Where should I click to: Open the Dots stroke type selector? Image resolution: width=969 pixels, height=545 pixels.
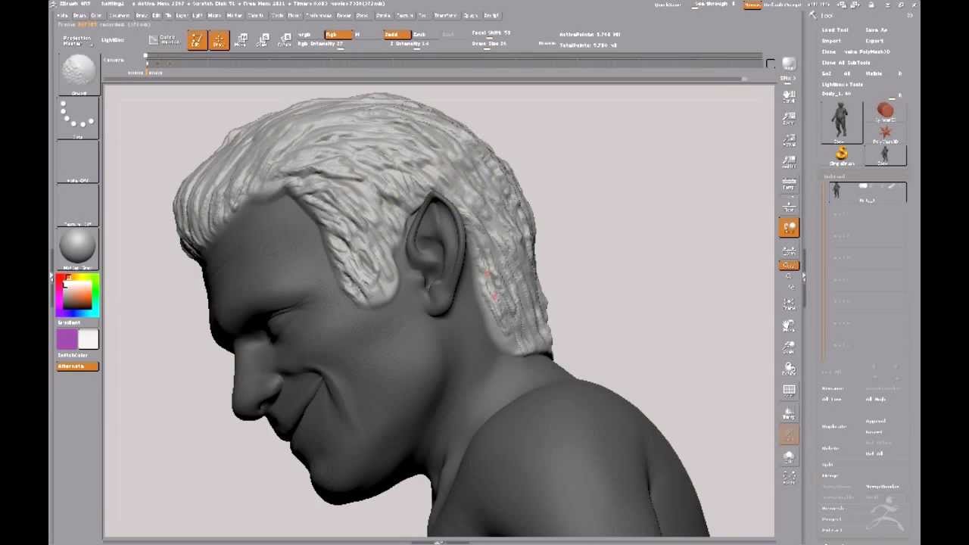78,119
